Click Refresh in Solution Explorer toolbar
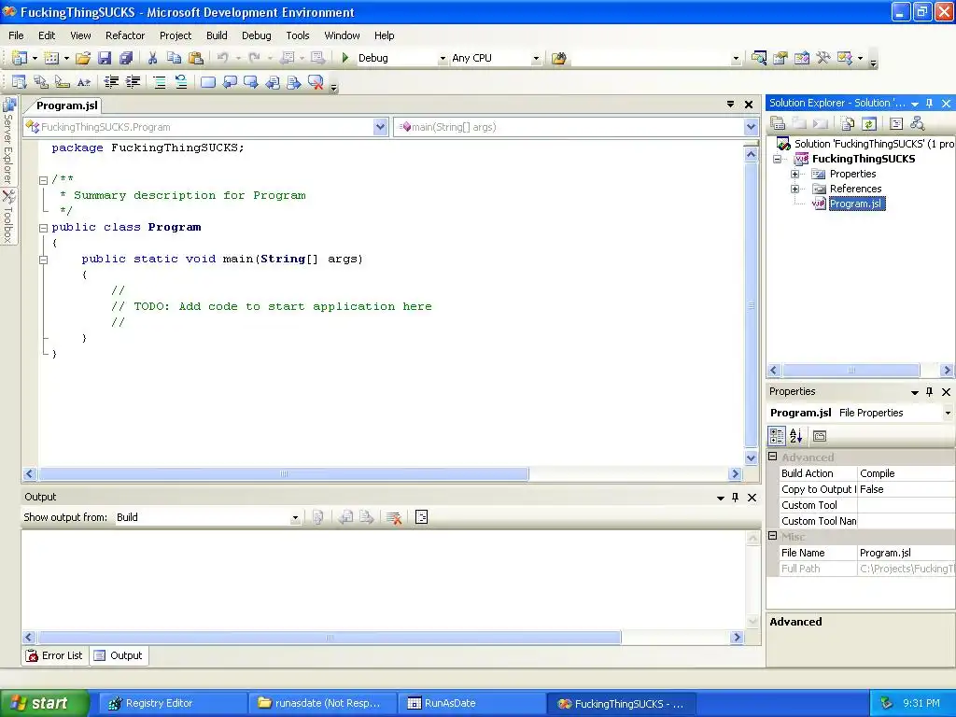This screenshot has width=956, height=717. [x=869, y=124]
